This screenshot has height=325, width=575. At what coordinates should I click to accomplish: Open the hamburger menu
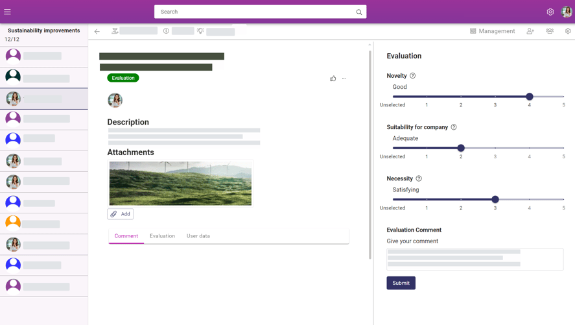7,12
